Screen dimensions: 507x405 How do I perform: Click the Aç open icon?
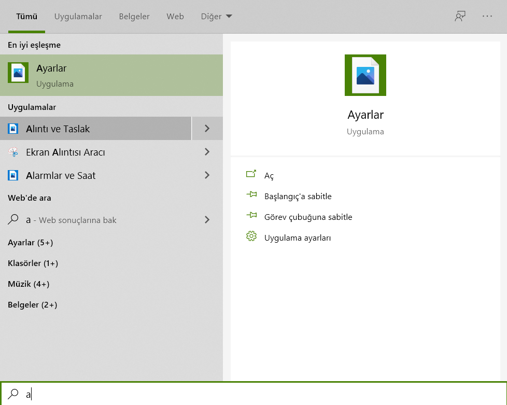pyautogui.click(x=251, y=174)
